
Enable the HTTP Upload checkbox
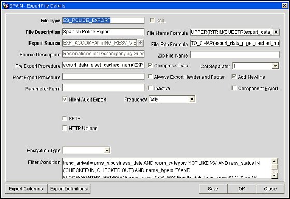[65, 128]
